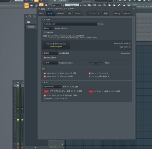Click the project files icon in toolbar
Image resolution: width=152 pixels, height=149 pixels.
tap(109, 5)
